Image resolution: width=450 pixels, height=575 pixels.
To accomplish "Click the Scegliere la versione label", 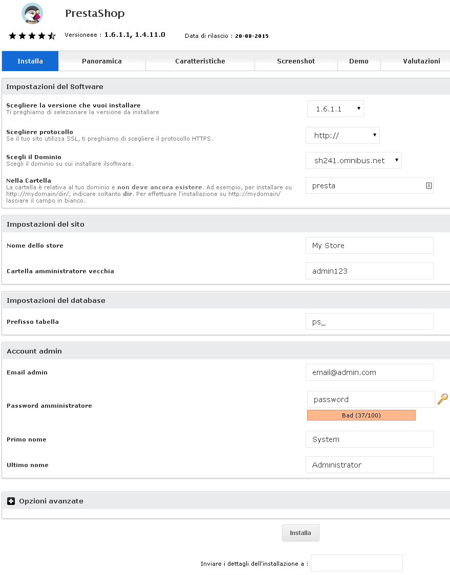I will pyautogui.click(x=73, y=105).
